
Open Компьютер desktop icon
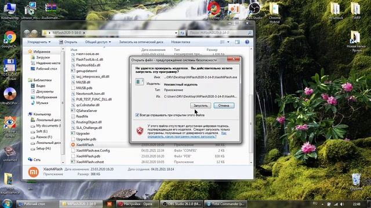10,12
